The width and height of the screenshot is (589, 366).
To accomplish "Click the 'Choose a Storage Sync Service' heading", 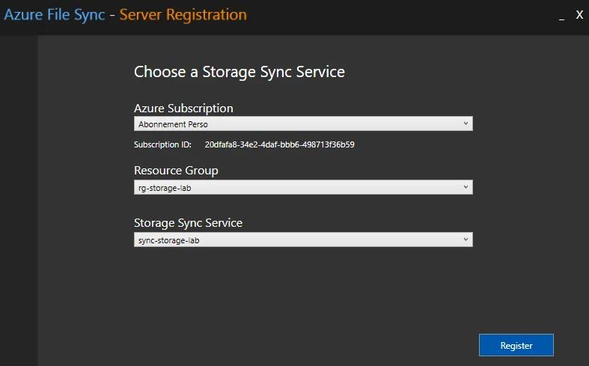I will point(239,72).
